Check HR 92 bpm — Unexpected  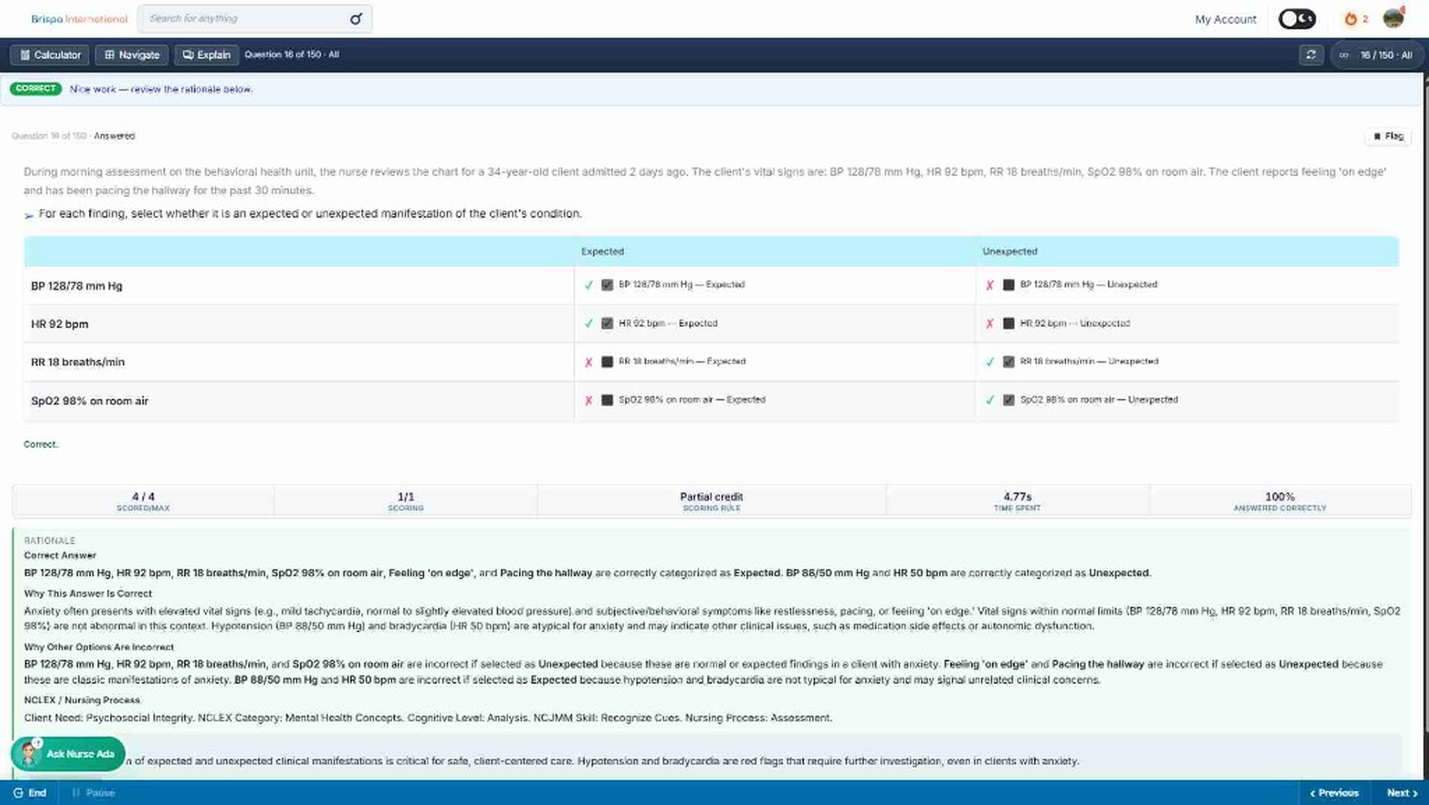pyautogui.click(x=1008, y=323)
